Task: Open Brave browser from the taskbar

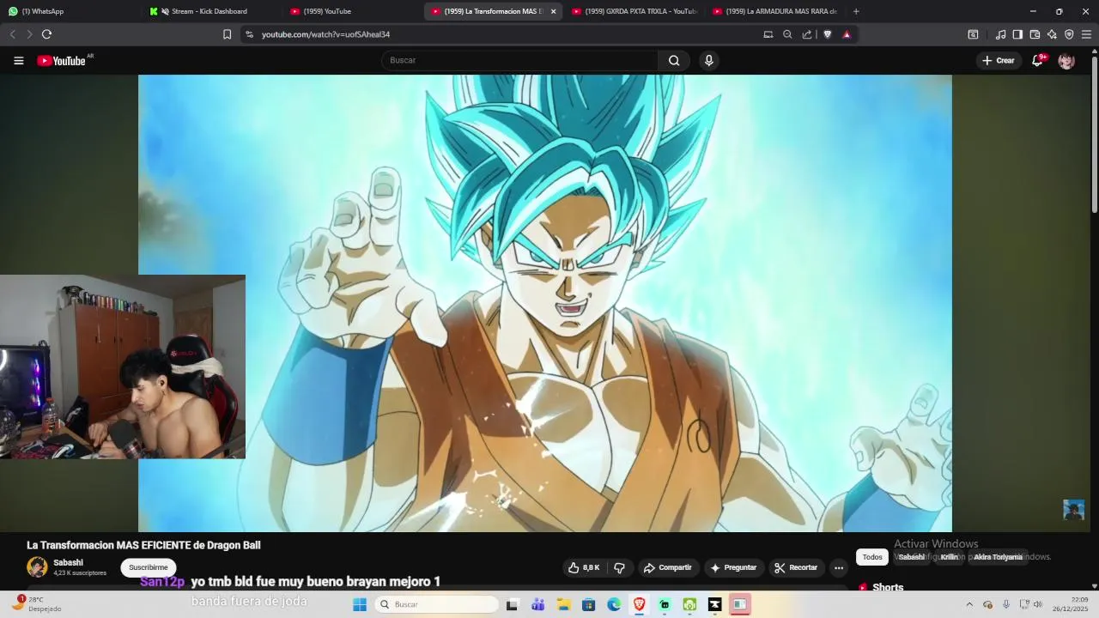Action: point(639,604)
